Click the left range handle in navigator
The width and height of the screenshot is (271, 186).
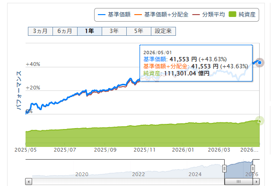pos(224,169)
